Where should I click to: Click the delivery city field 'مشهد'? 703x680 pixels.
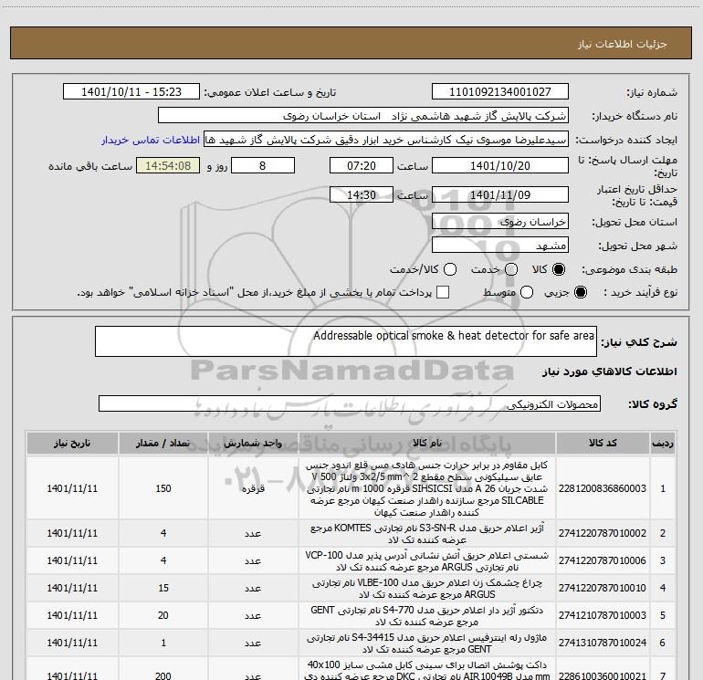499,246
